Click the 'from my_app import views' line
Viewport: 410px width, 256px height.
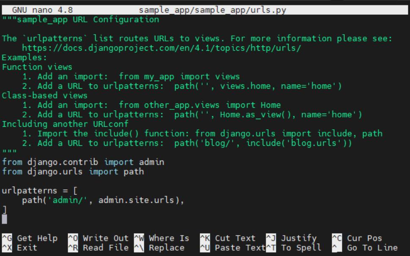(x=131, y=76)
